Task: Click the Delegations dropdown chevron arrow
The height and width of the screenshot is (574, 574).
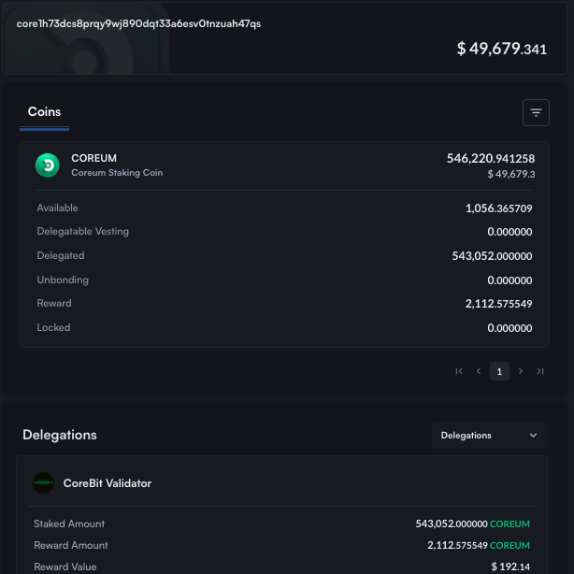Action: point(533,436)
